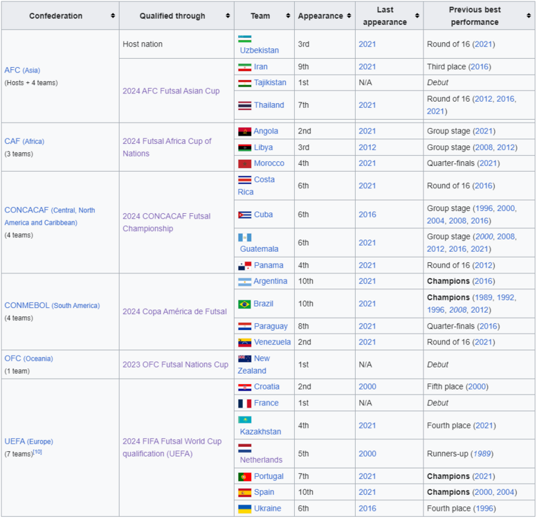Screen dimensions: 537x519
Task: Open 2024 Copa América de Futsal link
Action: [x=174, y=311]
